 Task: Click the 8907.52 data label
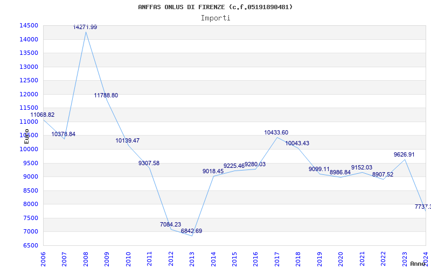tap(383, 174)
